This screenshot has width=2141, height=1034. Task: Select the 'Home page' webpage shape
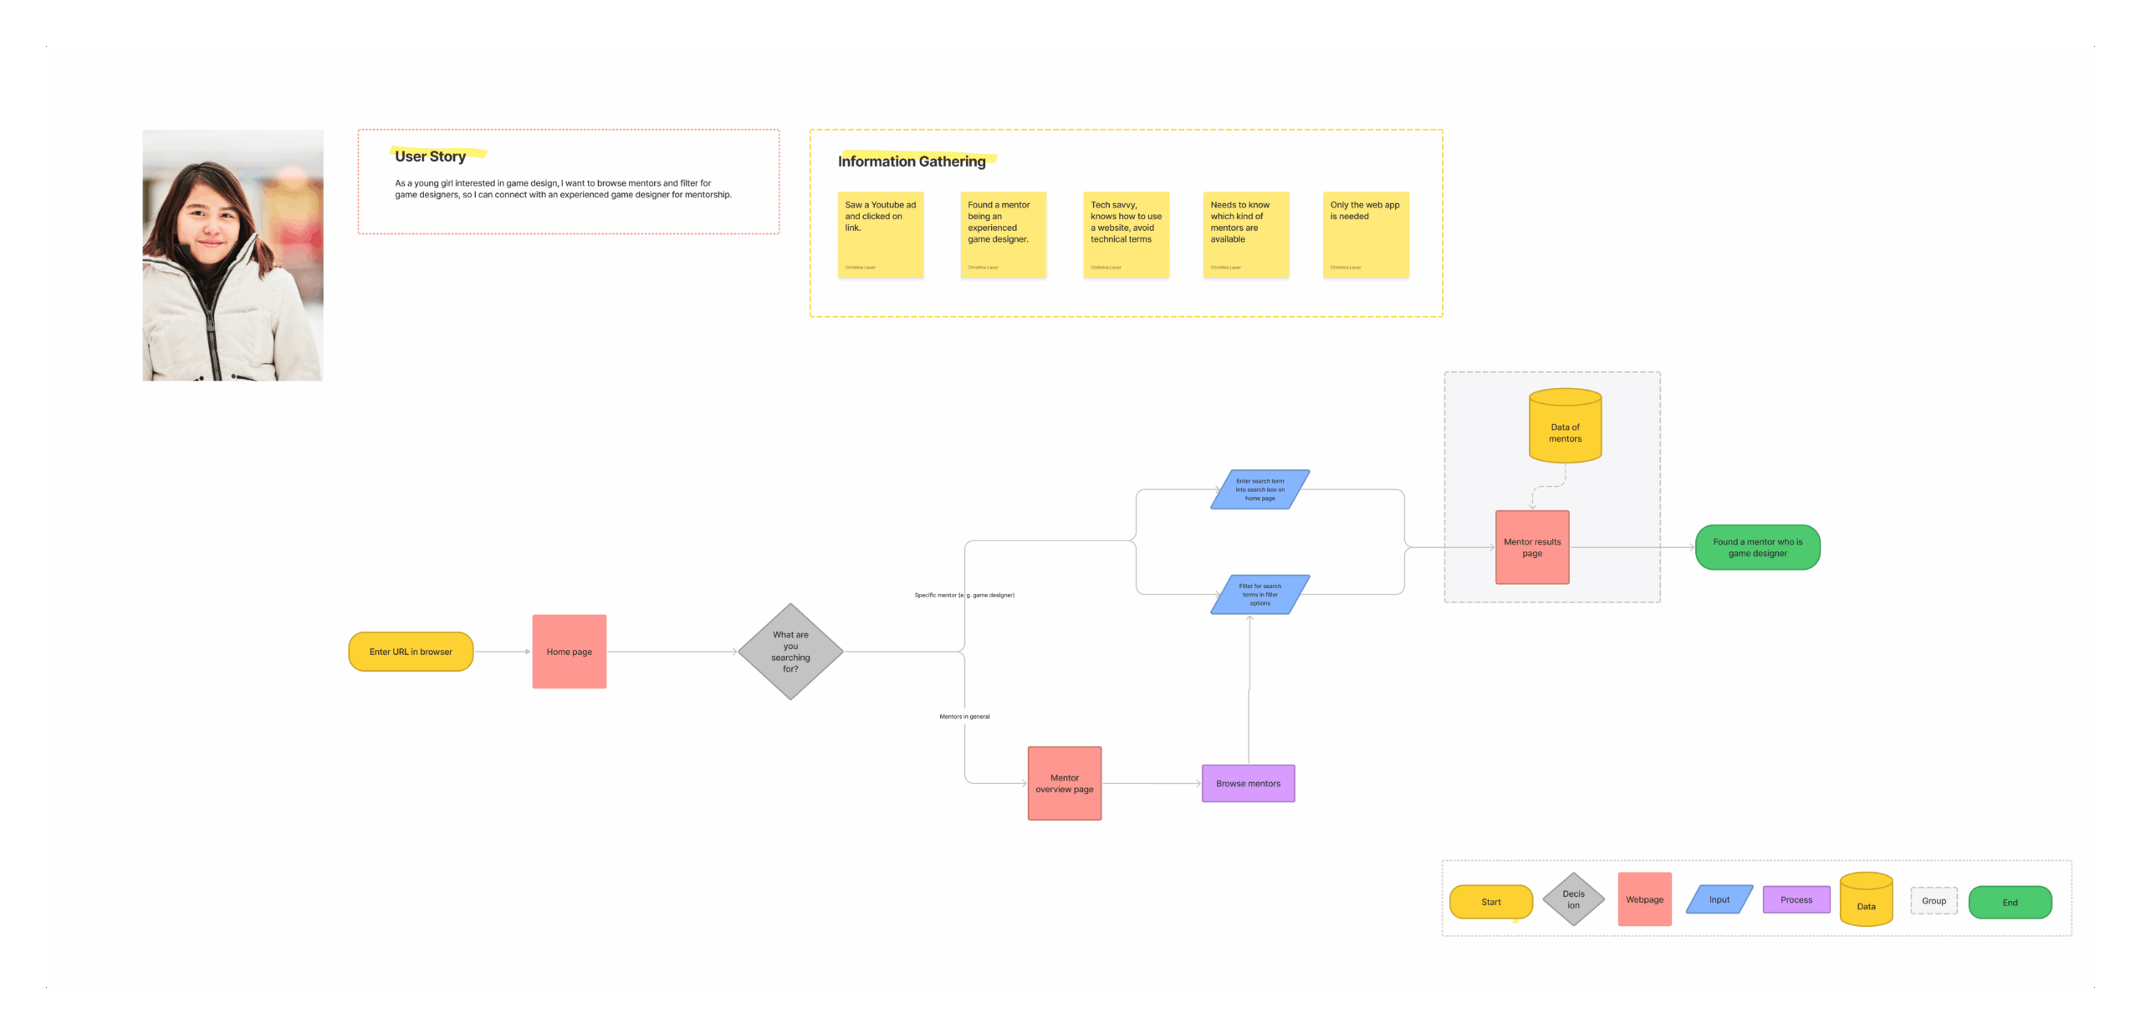coord(569,651)
